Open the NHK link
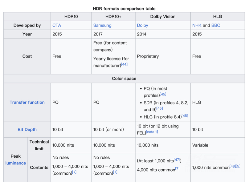The image size is (249, 182). 197,25
